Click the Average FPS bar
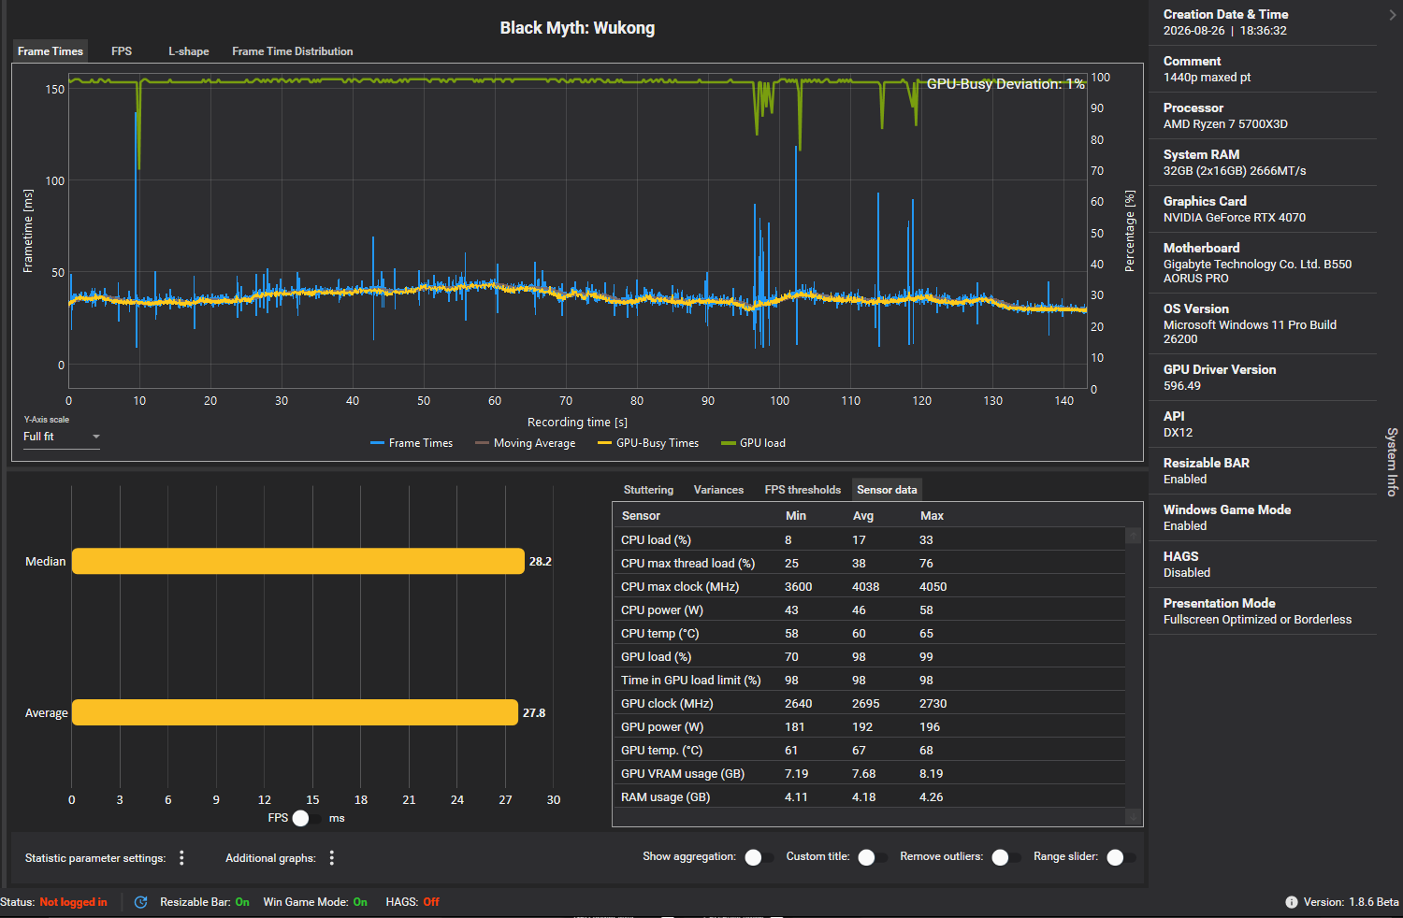Screen dimensions: 1403x918 tap(295, 712)
